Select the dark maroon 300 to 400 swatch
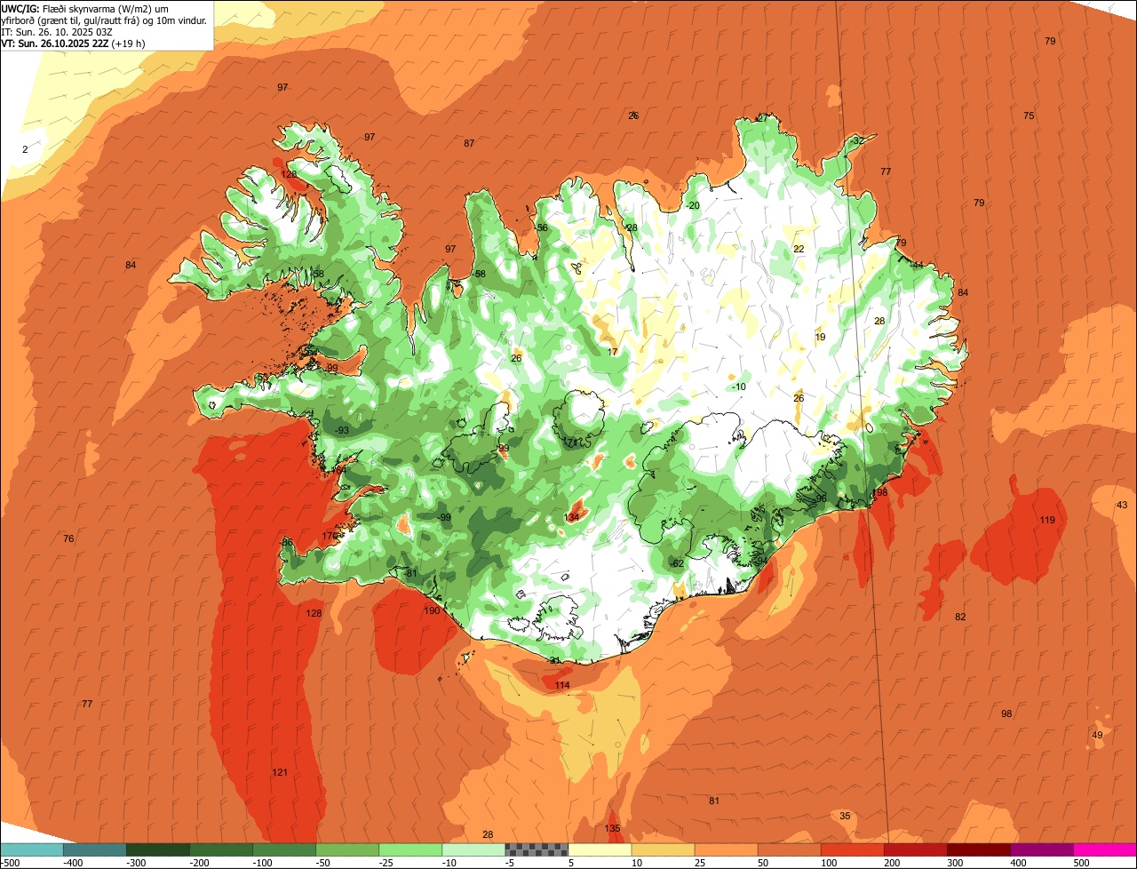Viewport: 1137px width, 869px height. pyautogui.click(x=978, y=849)
